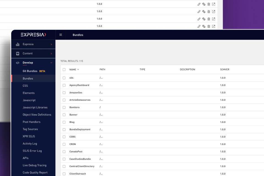The image size is (264, 176).
Task: Click the hamburger menu icon beside Bundles
Action: (61, 35)
